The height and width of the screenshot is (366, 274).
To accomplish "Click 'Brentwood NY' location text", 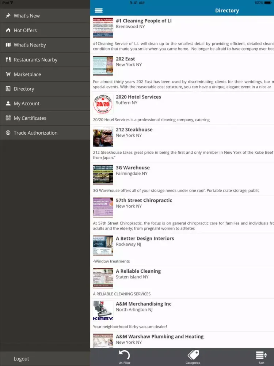I will 130,27.
